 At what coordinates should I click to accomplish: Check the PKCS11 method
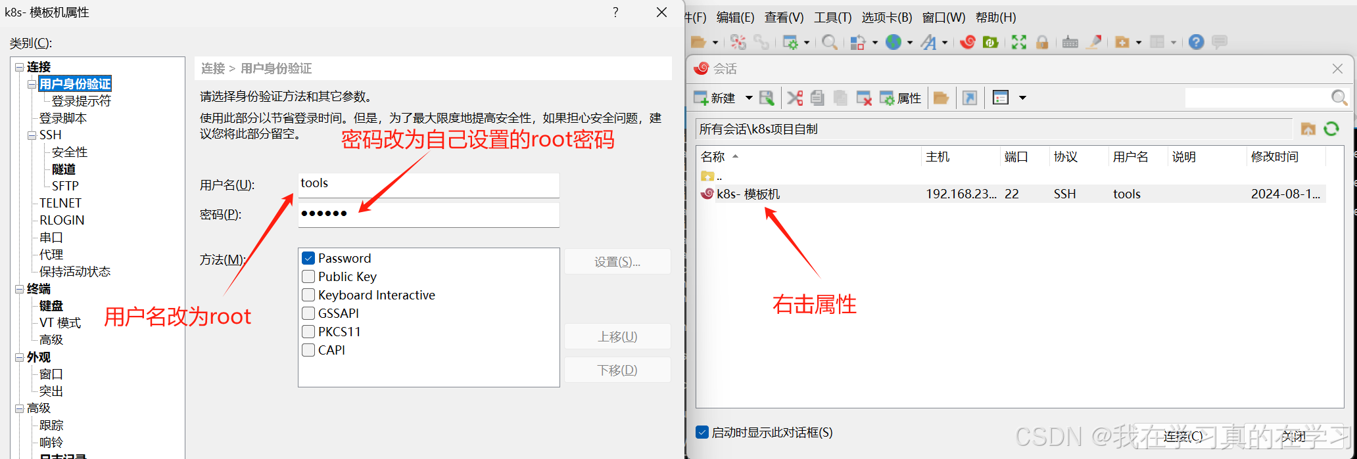[x=308, y=332]
